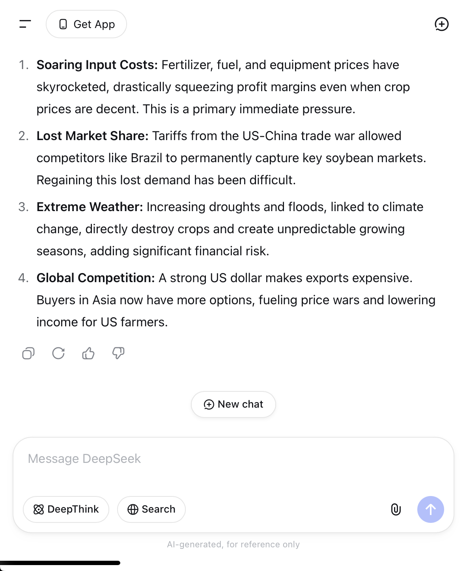
Task: Click the Soaring Input Costs heading
Action: click(x=97, y=65)
